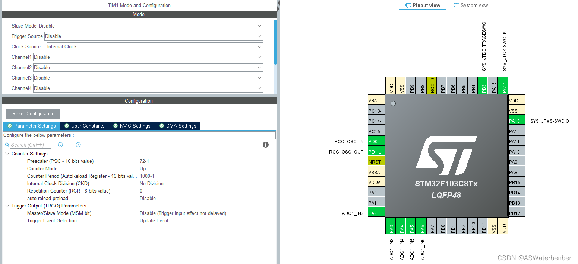Click the green check badge on DMA Settings
The image size is (578, 264).
(161, 126)
